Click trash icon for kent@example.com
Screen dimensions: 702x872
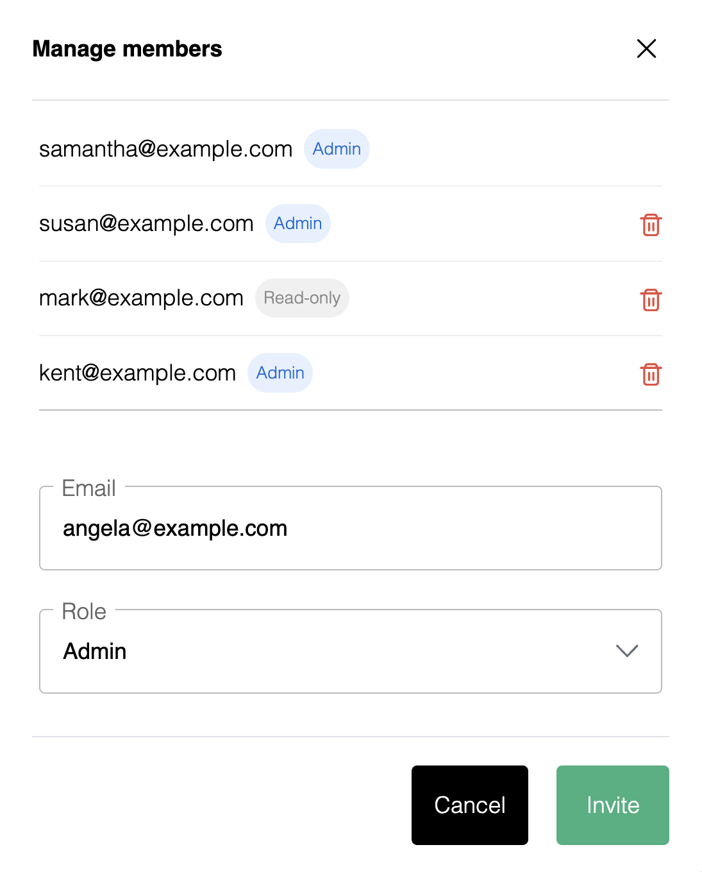coord(651,374)
